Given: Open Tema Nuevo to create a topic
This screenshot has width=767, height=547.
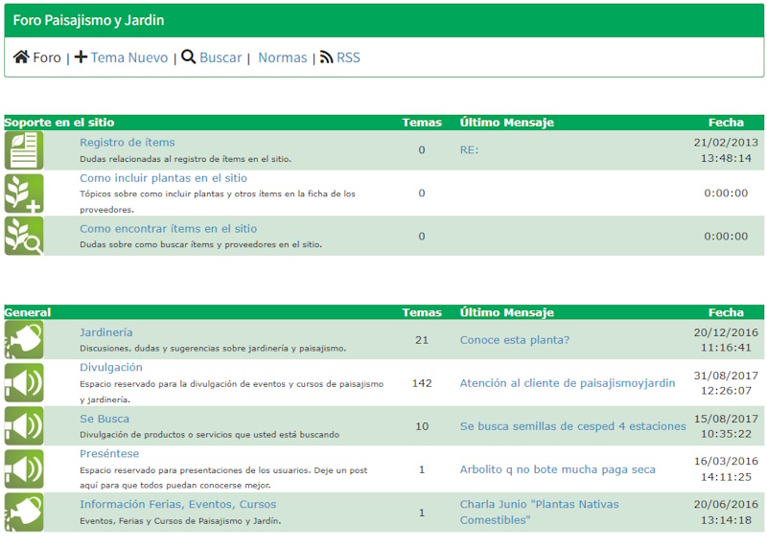Looking at the screenshot, I should pos(129,57).
